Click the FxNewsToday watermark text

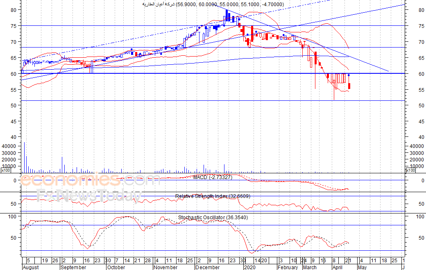(x=89, y=196)
